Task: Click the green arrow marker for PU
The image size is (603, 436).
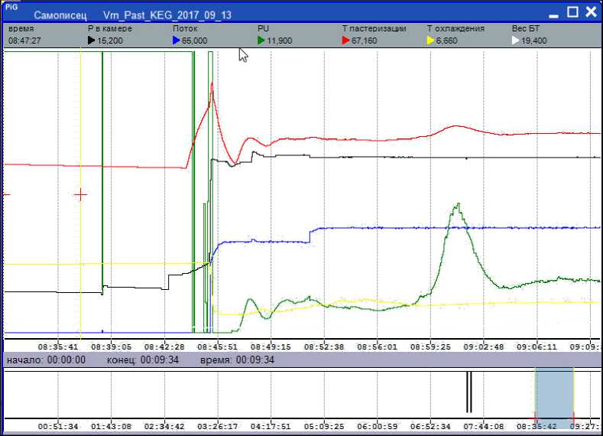Action: pyautogui.click(x=261, y=41)
